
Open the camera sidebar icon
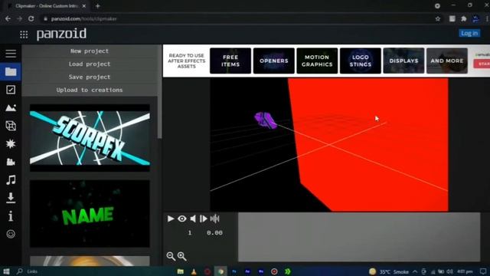coord(11,162)
